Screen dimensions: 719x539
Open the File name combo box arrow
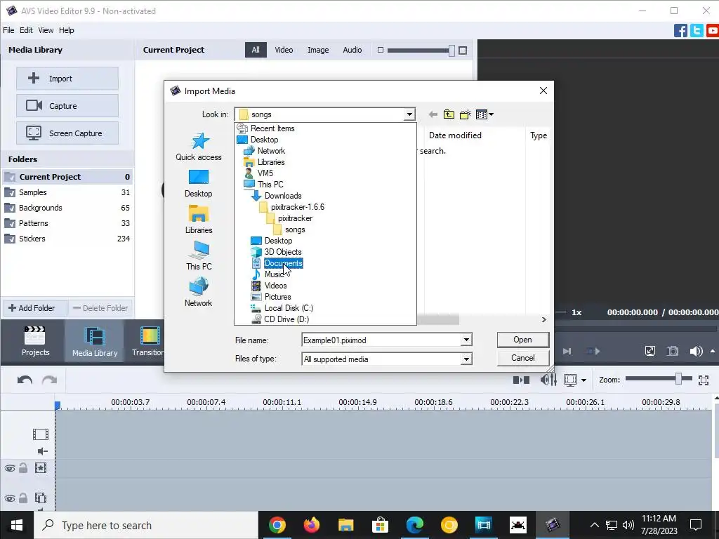[466, 340]
